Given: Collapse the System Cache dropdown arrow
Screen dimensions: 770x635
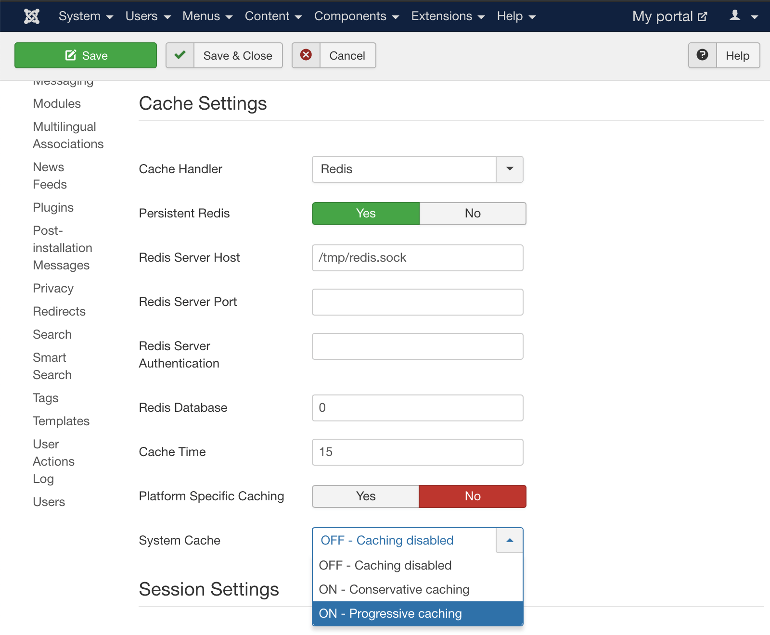Looking at the screenshot, I should click(509, 541).
